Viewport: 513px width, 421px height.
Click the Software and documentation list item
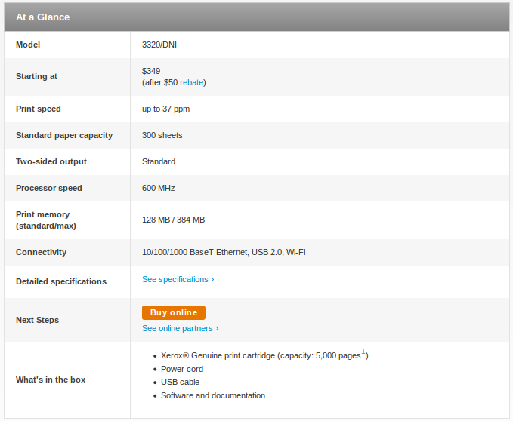click(x=212, y=395)
